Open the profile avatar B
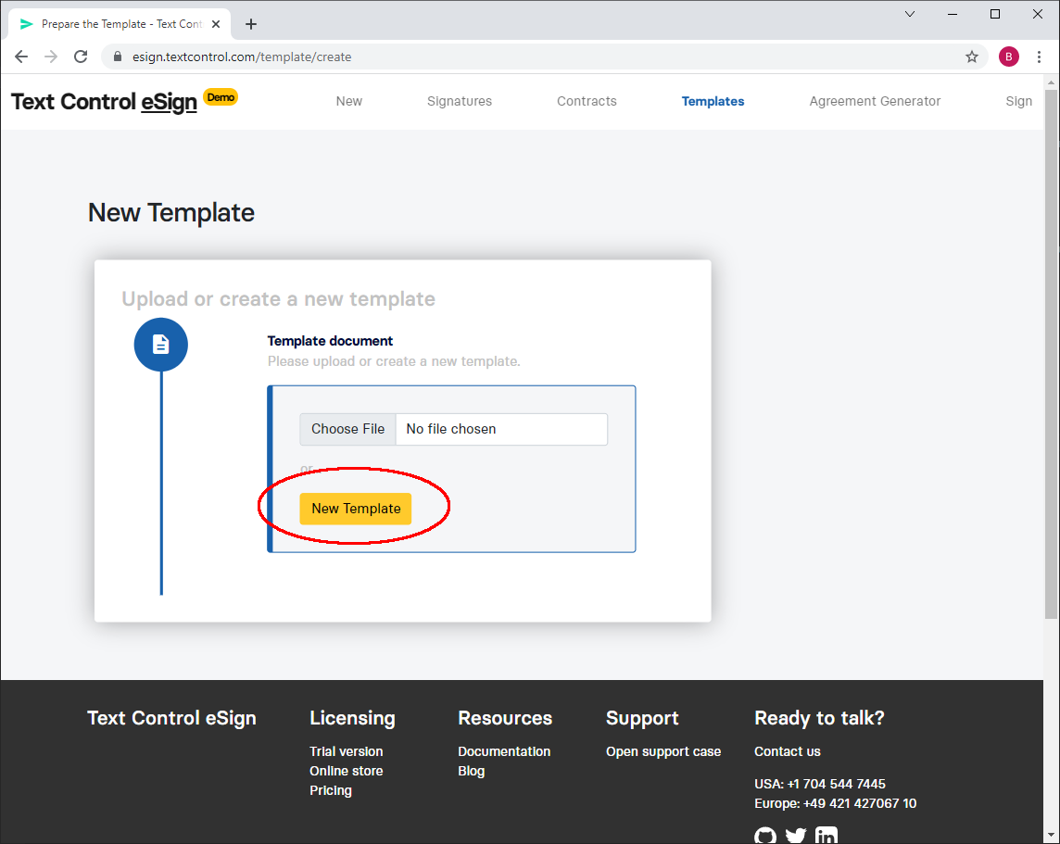 point(1009,57)
